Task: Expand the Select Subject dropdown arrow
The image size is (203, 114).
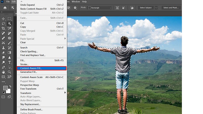Action: (x=156, y=8)
